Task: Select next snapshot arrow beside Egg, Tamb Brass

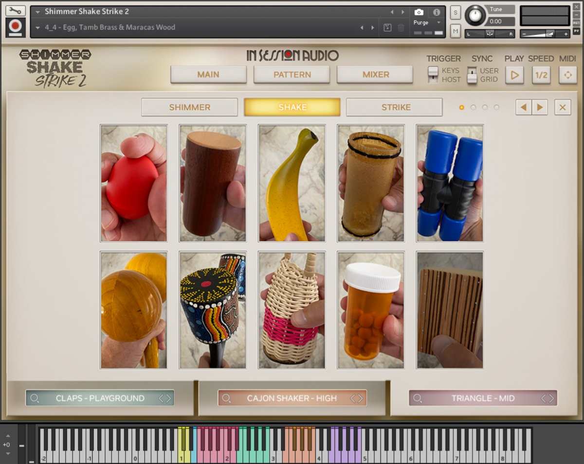Action: point(373,28)
